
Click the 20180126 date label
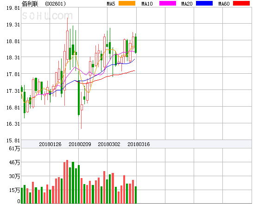click(50, 144)
